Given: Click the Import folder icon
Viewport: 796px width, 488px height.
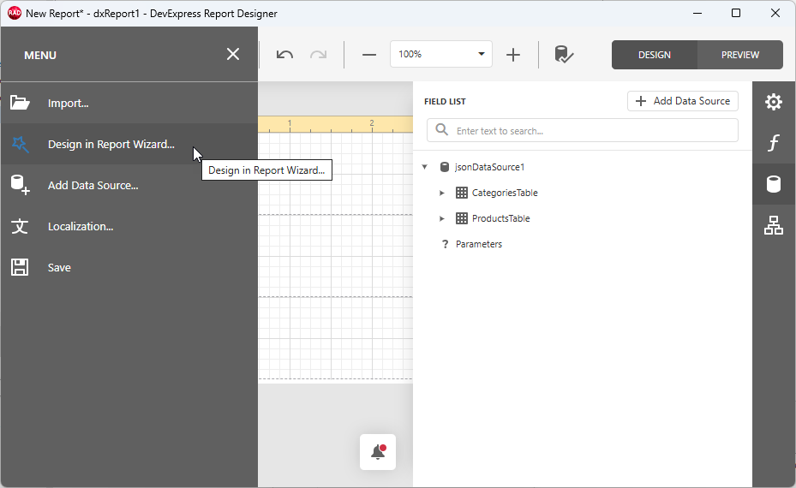Looking at the screenshot, I should [x=20, y=103].
